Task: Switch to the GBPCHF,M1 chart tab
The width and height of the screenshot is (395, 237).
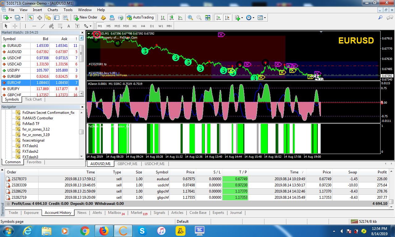Action: point(127,164)
